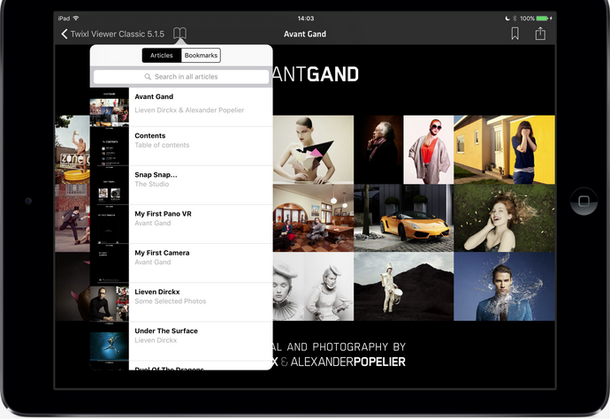Tap the Do Not Disturb moon icon

pos(507,19)
